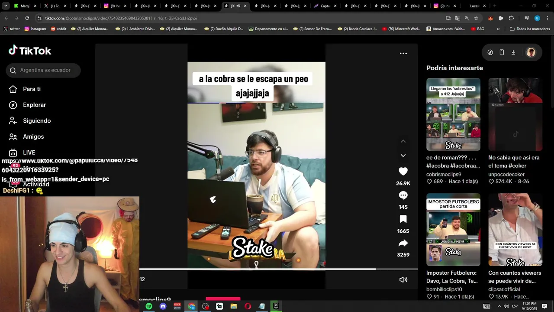
Task: Open Chrome three-dot menu
Action: point(548,18)
